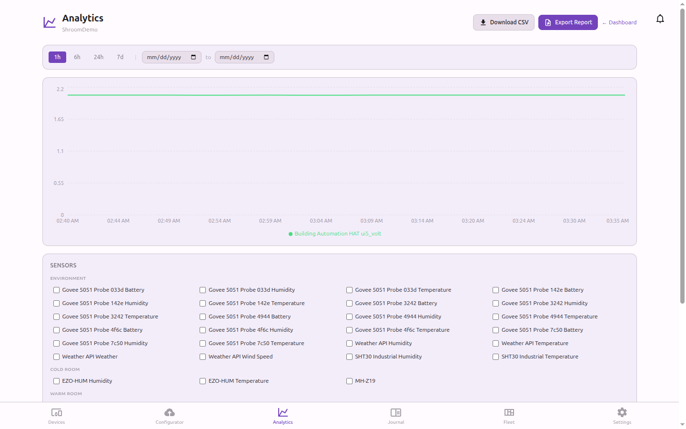The image size is (686, 429).
Task: Select the 1h time range
Action: click(x=57, y=57)
